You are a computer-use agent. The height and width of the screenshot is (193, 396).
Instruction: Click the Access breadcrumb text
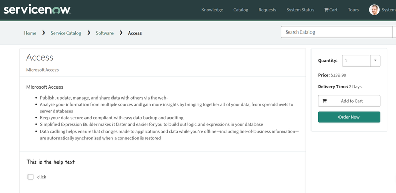[x=135, y=33]
